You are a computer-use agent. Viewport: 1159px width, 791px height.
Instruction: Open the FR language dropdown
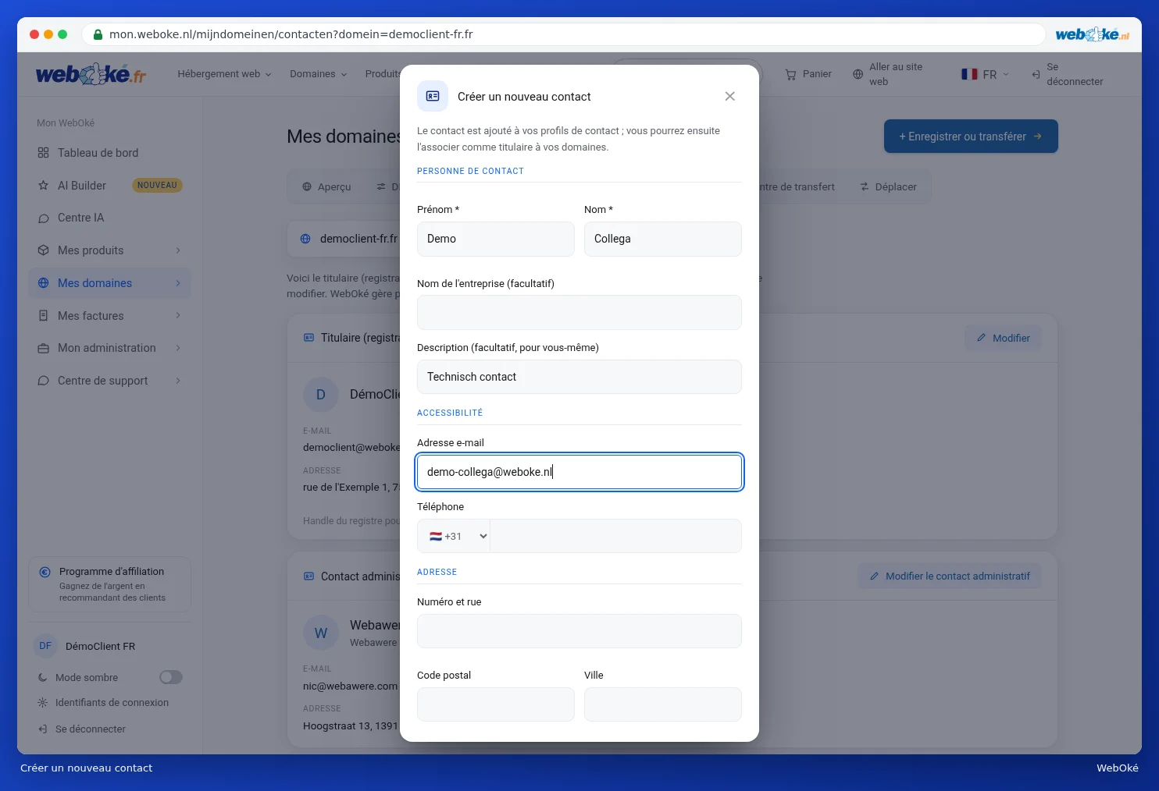(985, 74)
